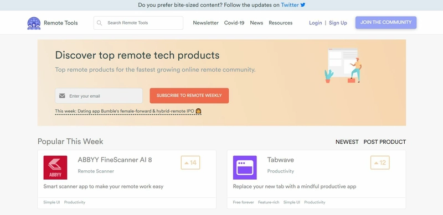The height and width of the screenshot is (215, 443).
Task: Open the Tabwave purple app icon
Action: [x=245, y=167]
